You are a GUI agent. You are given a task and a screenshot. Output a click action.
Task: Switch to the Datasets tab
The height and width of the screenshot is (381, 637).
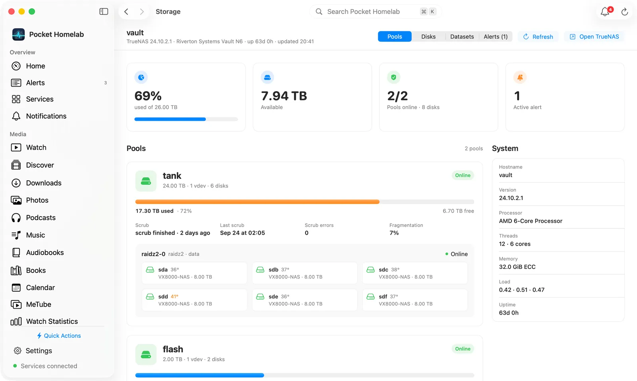[462, 37]
